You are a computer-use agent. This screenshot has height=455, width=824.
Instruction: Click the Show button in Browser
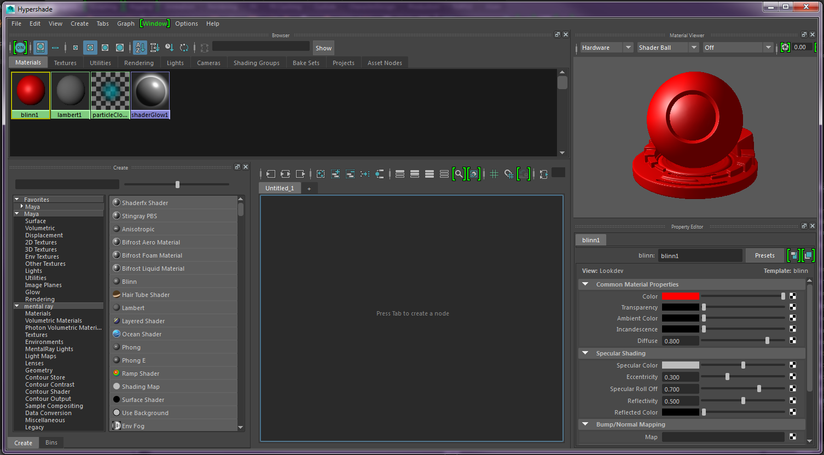click(323, 48)
